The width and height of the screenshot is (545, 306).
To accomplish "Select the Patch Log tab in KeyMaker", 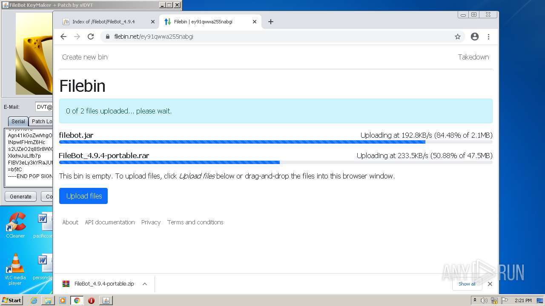I will pyautogui.click(x=41, y=121).
